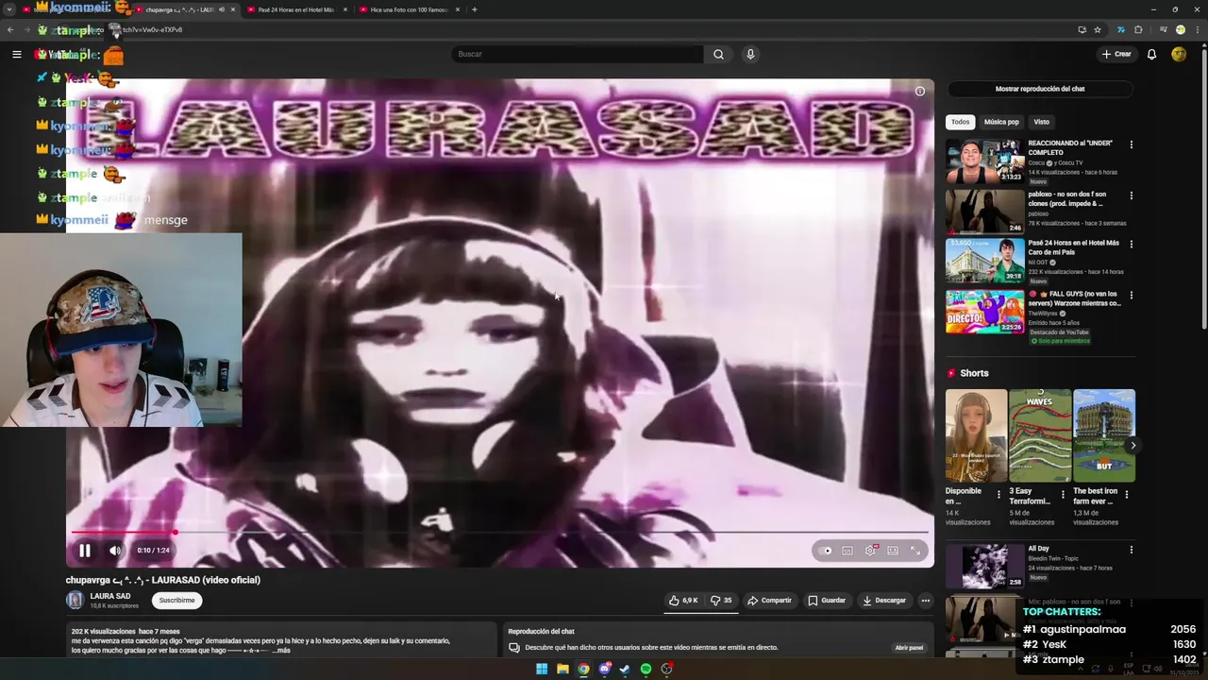
Task: Select the Visto filter chip
Action: (x=1041, y=122)
